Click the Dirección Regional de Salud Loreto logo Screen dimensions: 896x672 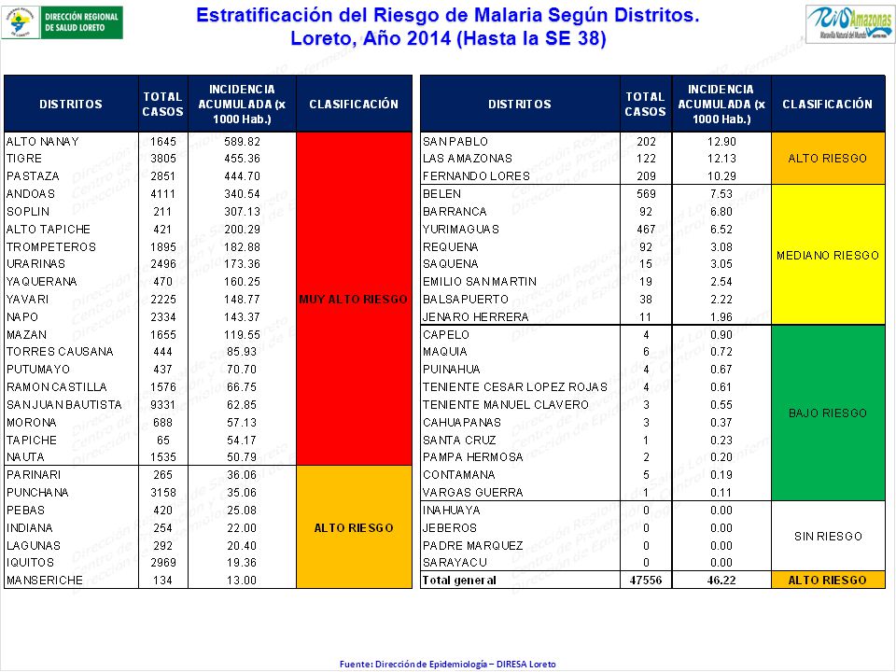(63, 22)
